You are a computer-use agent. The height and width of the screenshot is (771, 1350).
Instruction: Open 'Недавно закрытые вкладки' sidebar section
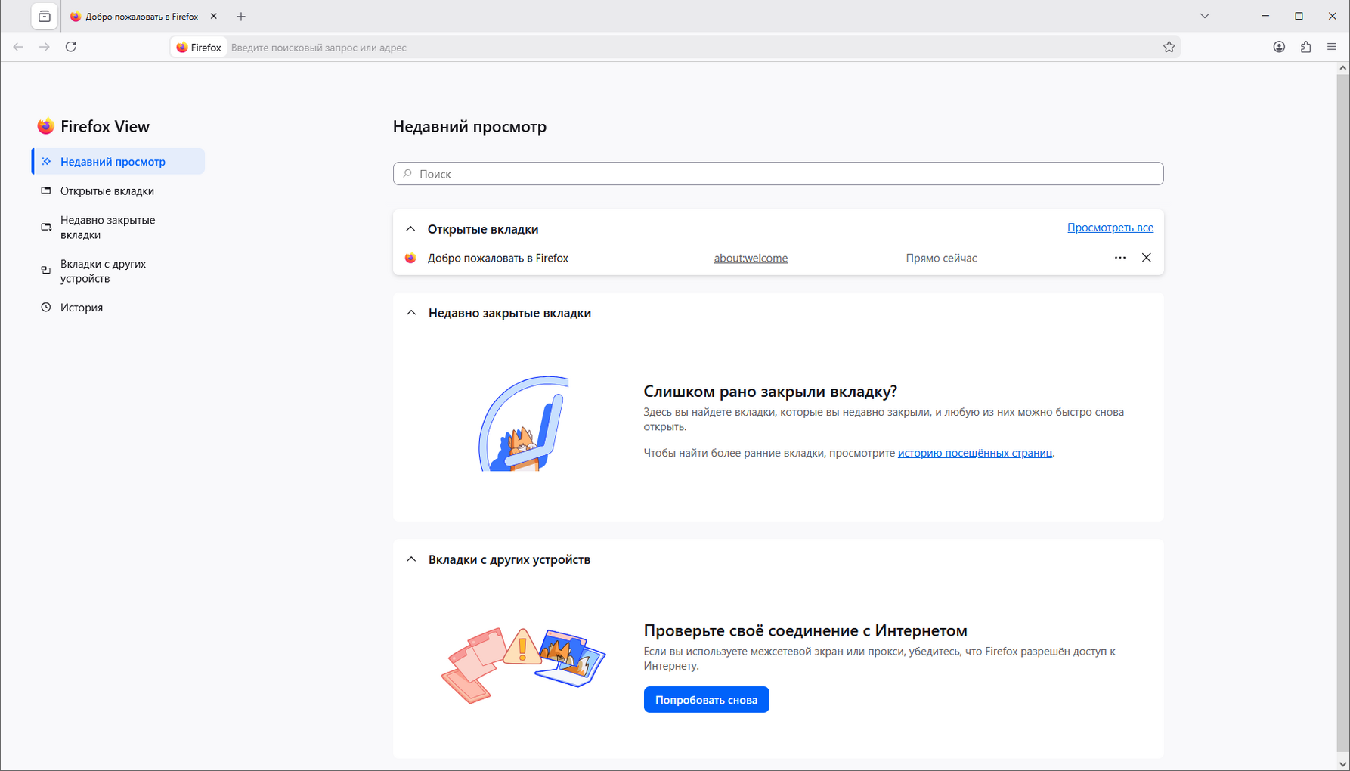pos(119,228)
